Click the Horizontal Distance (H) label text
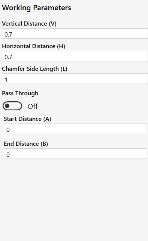The width and height of the screenshot is (148, 241). (34, 46)
